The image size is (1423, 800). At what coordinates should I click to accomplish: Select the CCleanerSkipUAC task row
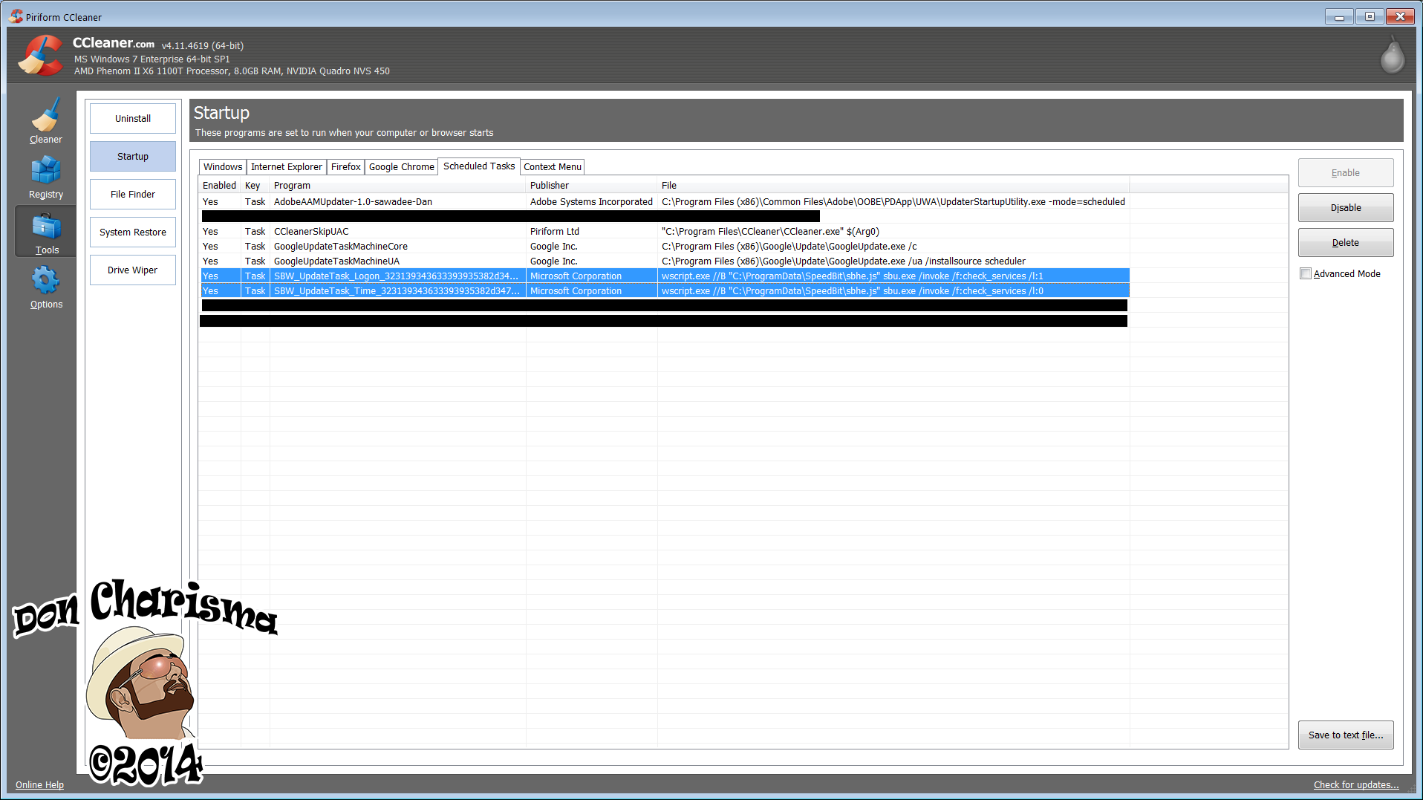(x=311, y=232)
